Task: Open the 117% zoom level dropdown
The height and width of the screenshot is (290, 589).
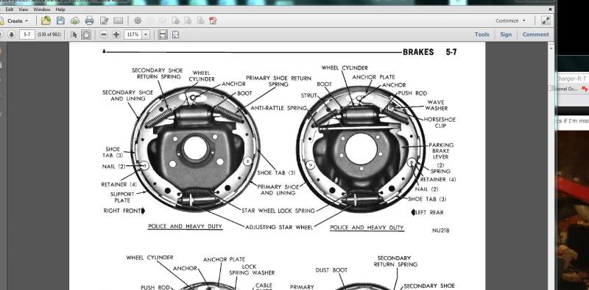Action: [146, 35]
